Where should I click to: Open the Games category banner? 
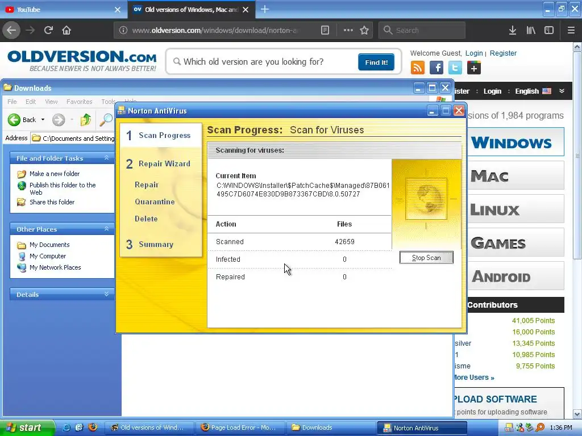coord(516,243)
